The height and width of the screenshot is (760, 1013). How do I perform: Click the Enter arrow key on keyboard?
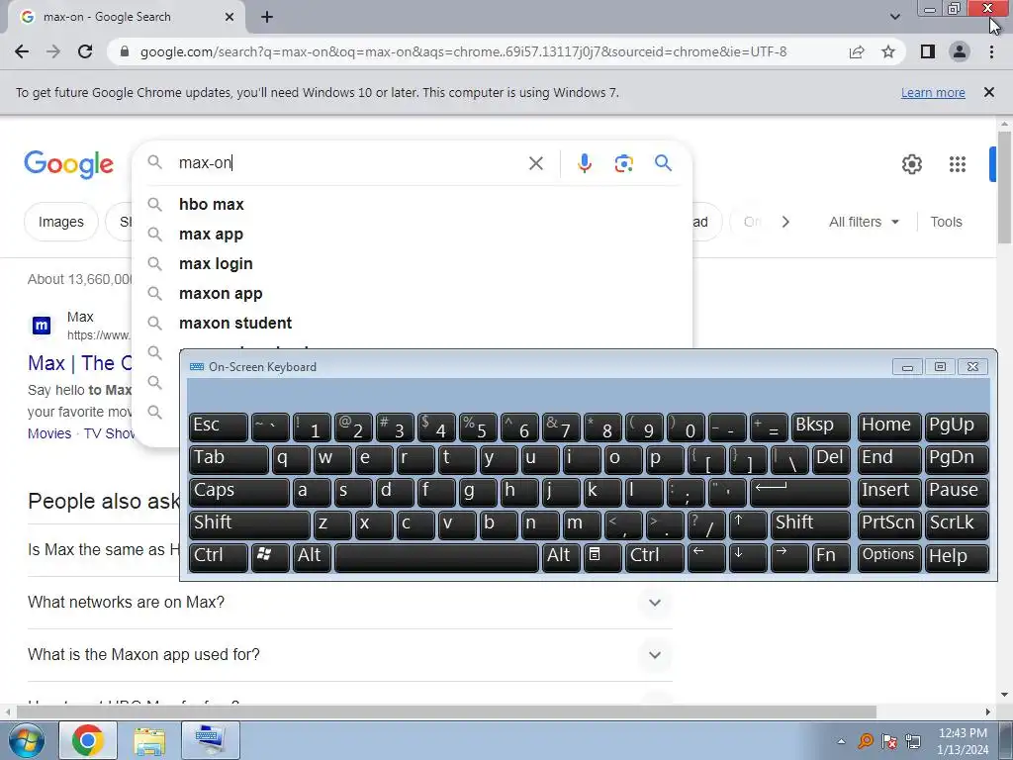click(x=799, y=492)
